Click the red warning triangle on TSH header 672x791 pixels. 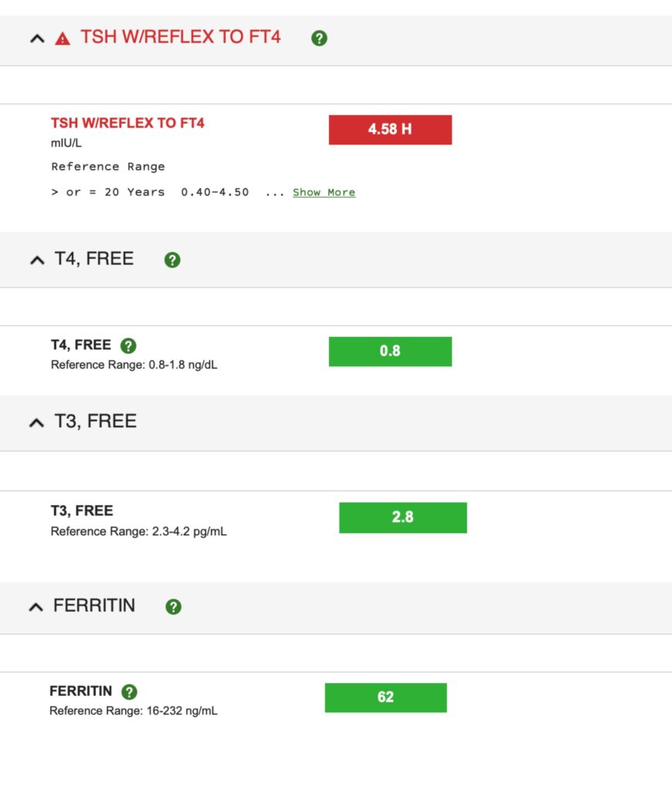(x=63, y=39)
